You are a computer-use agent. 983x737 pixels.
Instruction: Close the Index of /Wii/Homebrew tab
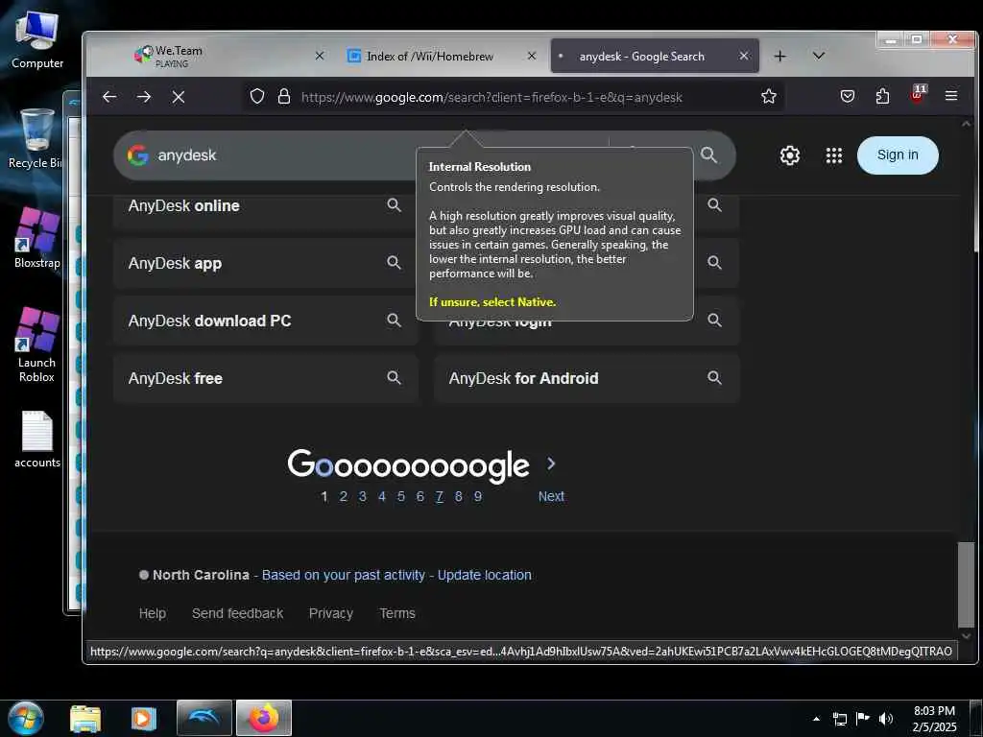pos(532,56)
